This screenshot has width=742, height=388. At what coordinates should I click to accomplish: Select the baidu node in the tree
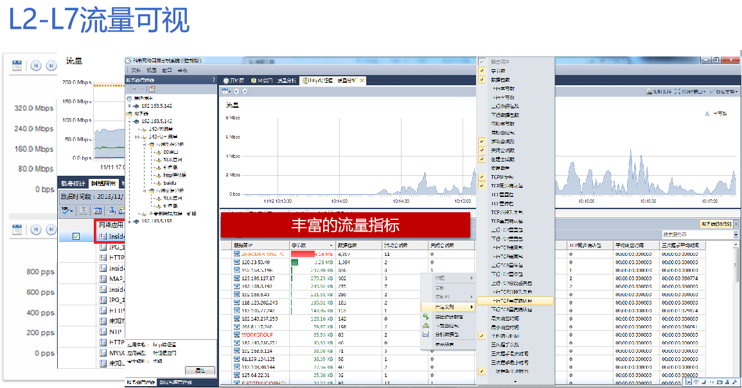(x=170, y=183)
